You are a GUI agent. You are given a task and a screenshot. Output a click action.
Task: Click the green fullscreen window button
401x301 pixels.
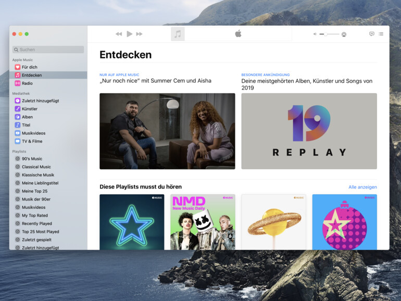pyautogui.click(x=27, y=34)
